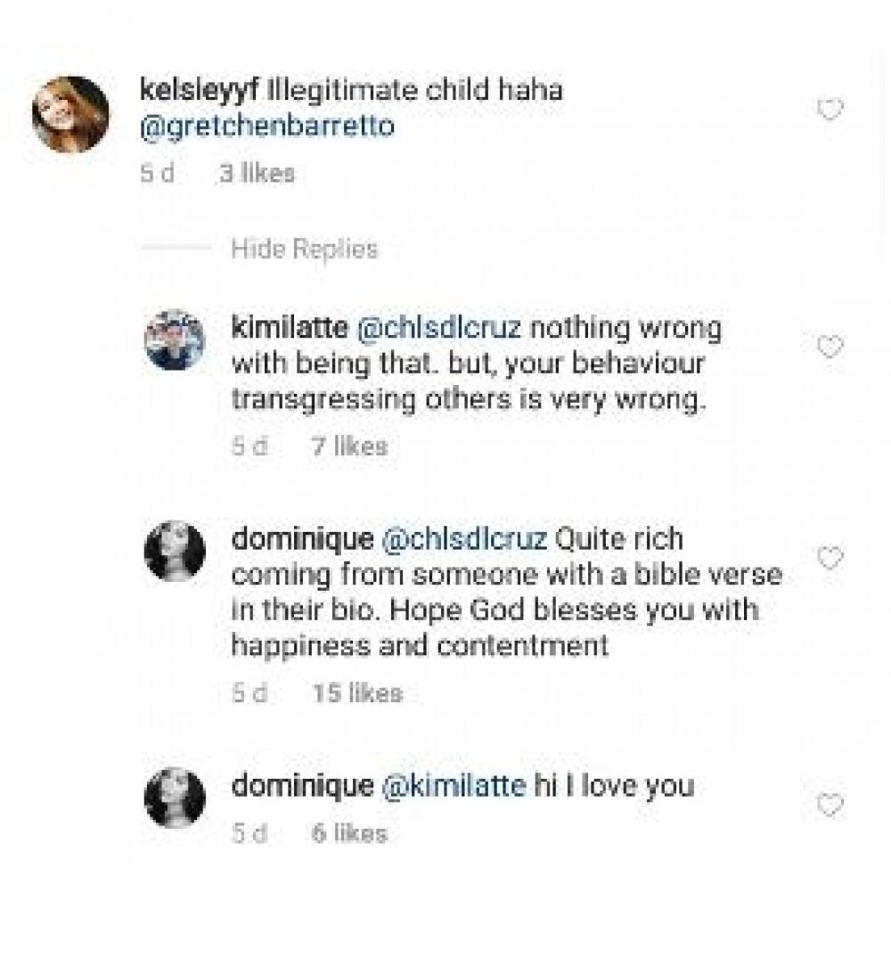
Task: Collapse the thread with Hide Replies
Action: [304, 250]
